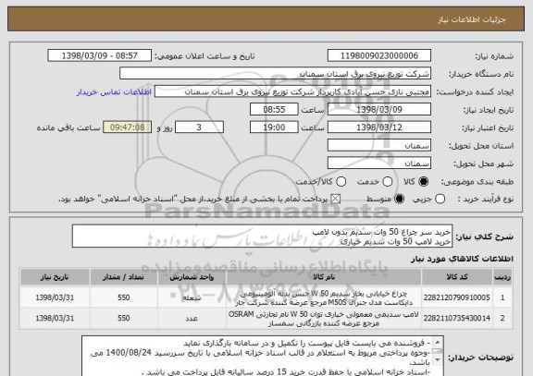The width and height of the screenshot is (533, 376).
Task: Click the creation time field 08:55
Action: click(x=274, y=109)
